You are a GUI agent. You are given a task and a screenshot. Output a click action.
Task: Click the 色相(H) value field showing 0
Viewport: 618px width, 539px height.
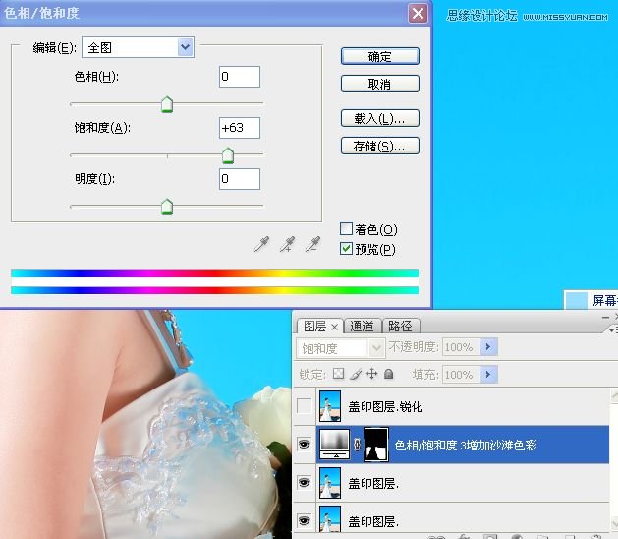(240, 77)
